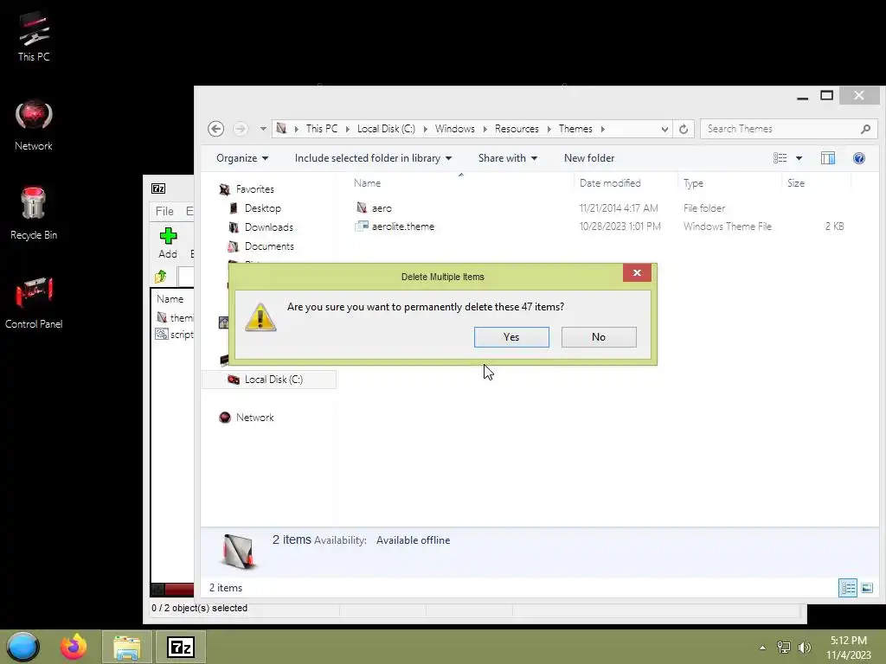Image resolution: width=886 pixels, height=664 pixels.
Task: Open Include selected folder in library menu
Action: (373, 158)
